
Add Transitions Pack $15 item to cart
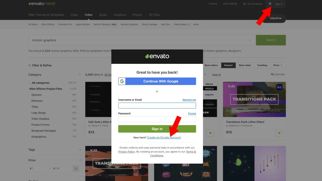coord(279,133)
